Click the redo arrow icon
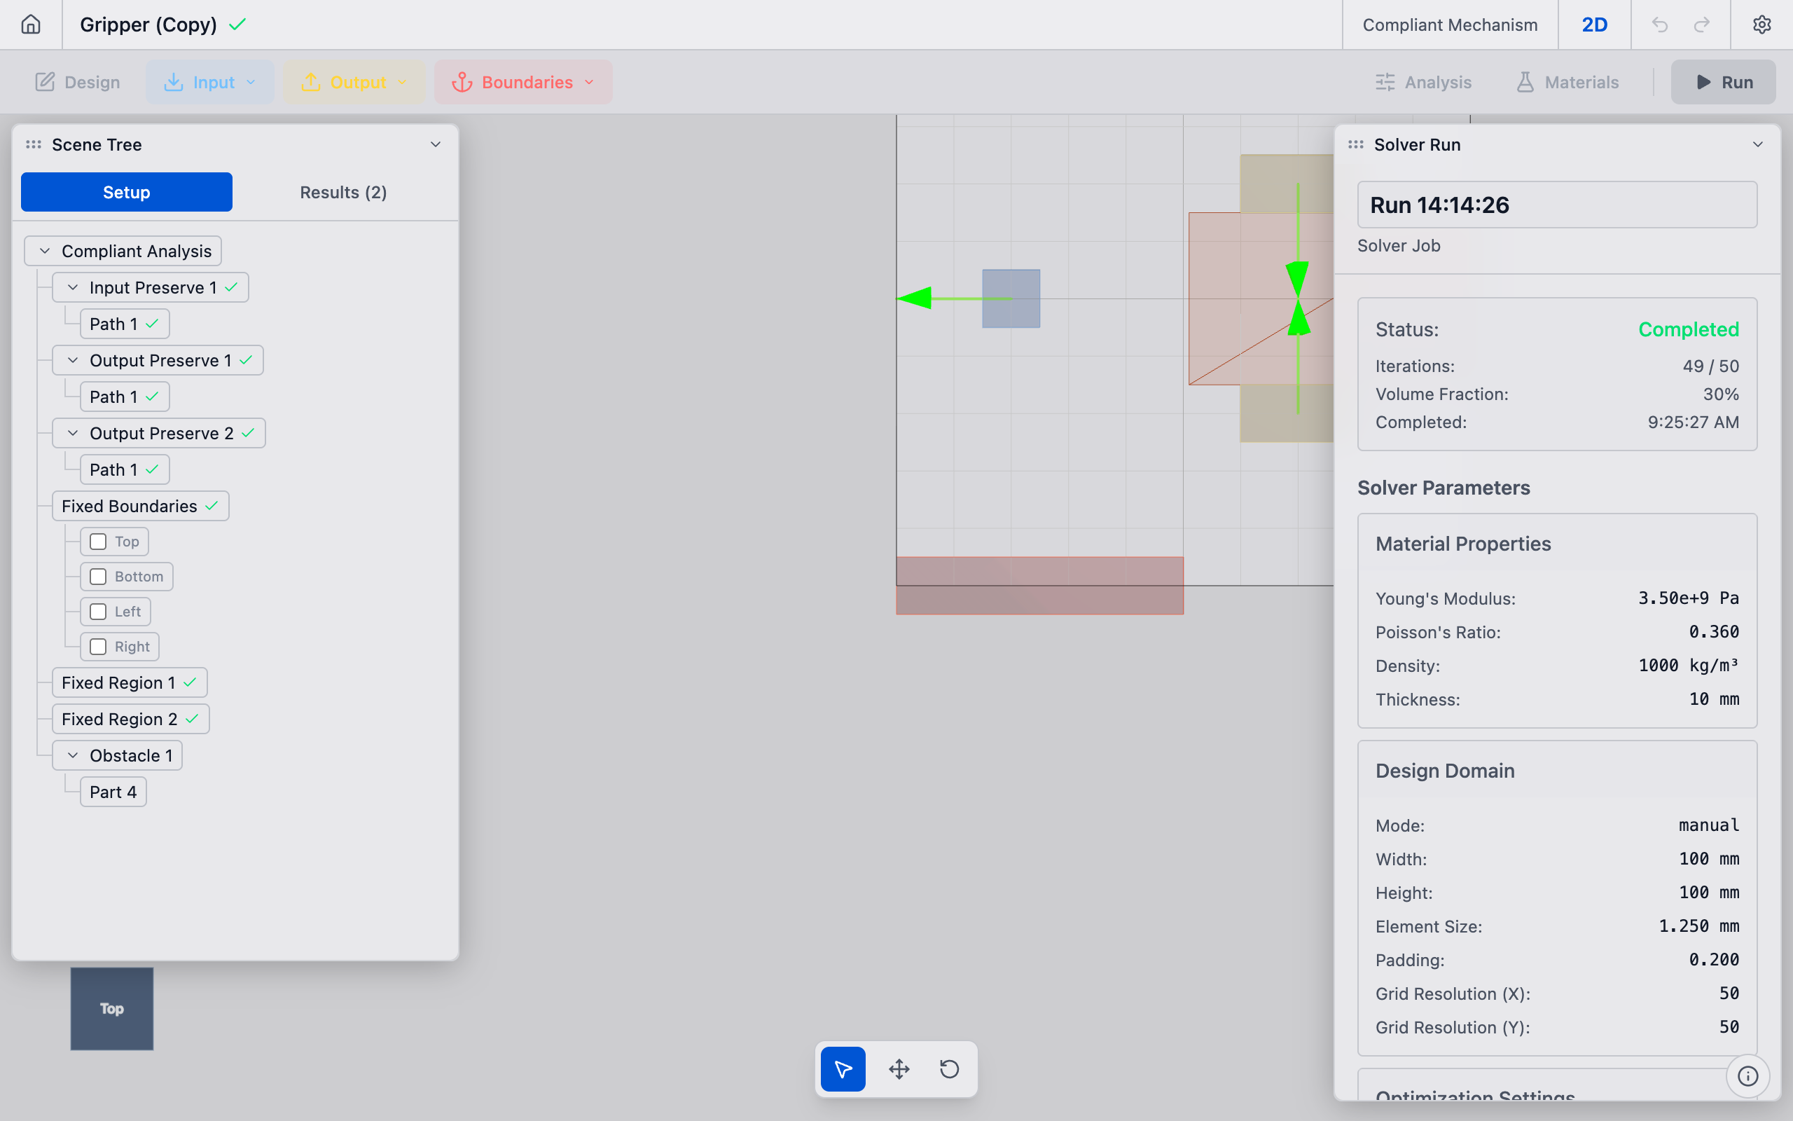The image size is (1793, 1121). click(x=1702, y=25)
